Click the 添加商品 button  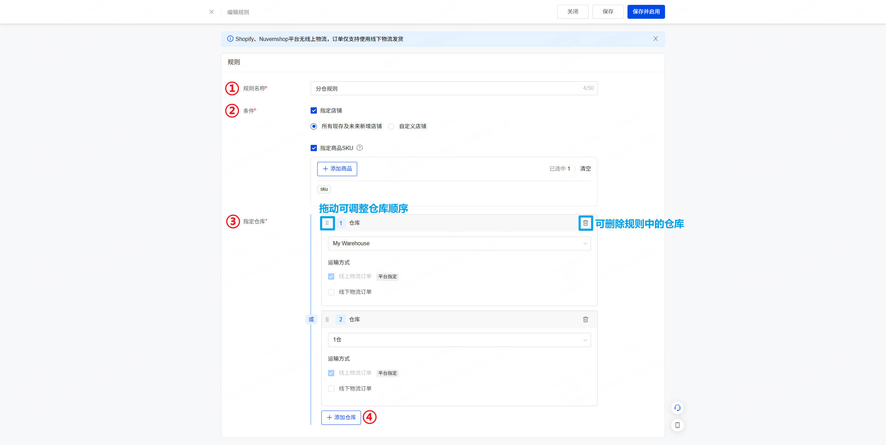coord(337,169)
